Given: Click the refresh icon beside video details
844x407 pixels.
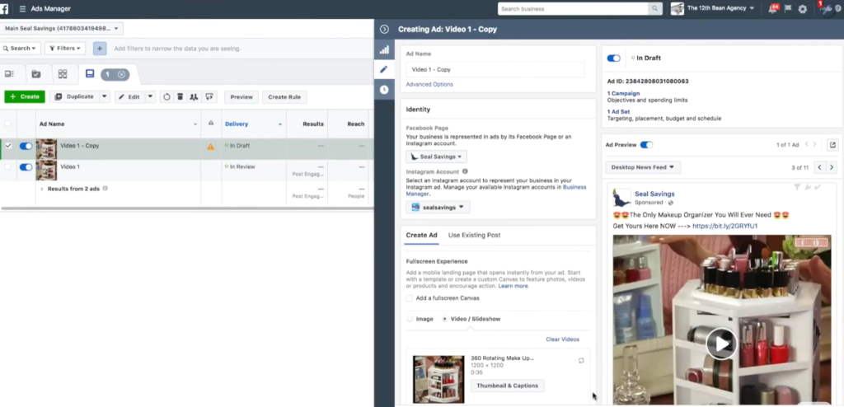Looking at the screenshot, I should (581, 361).
